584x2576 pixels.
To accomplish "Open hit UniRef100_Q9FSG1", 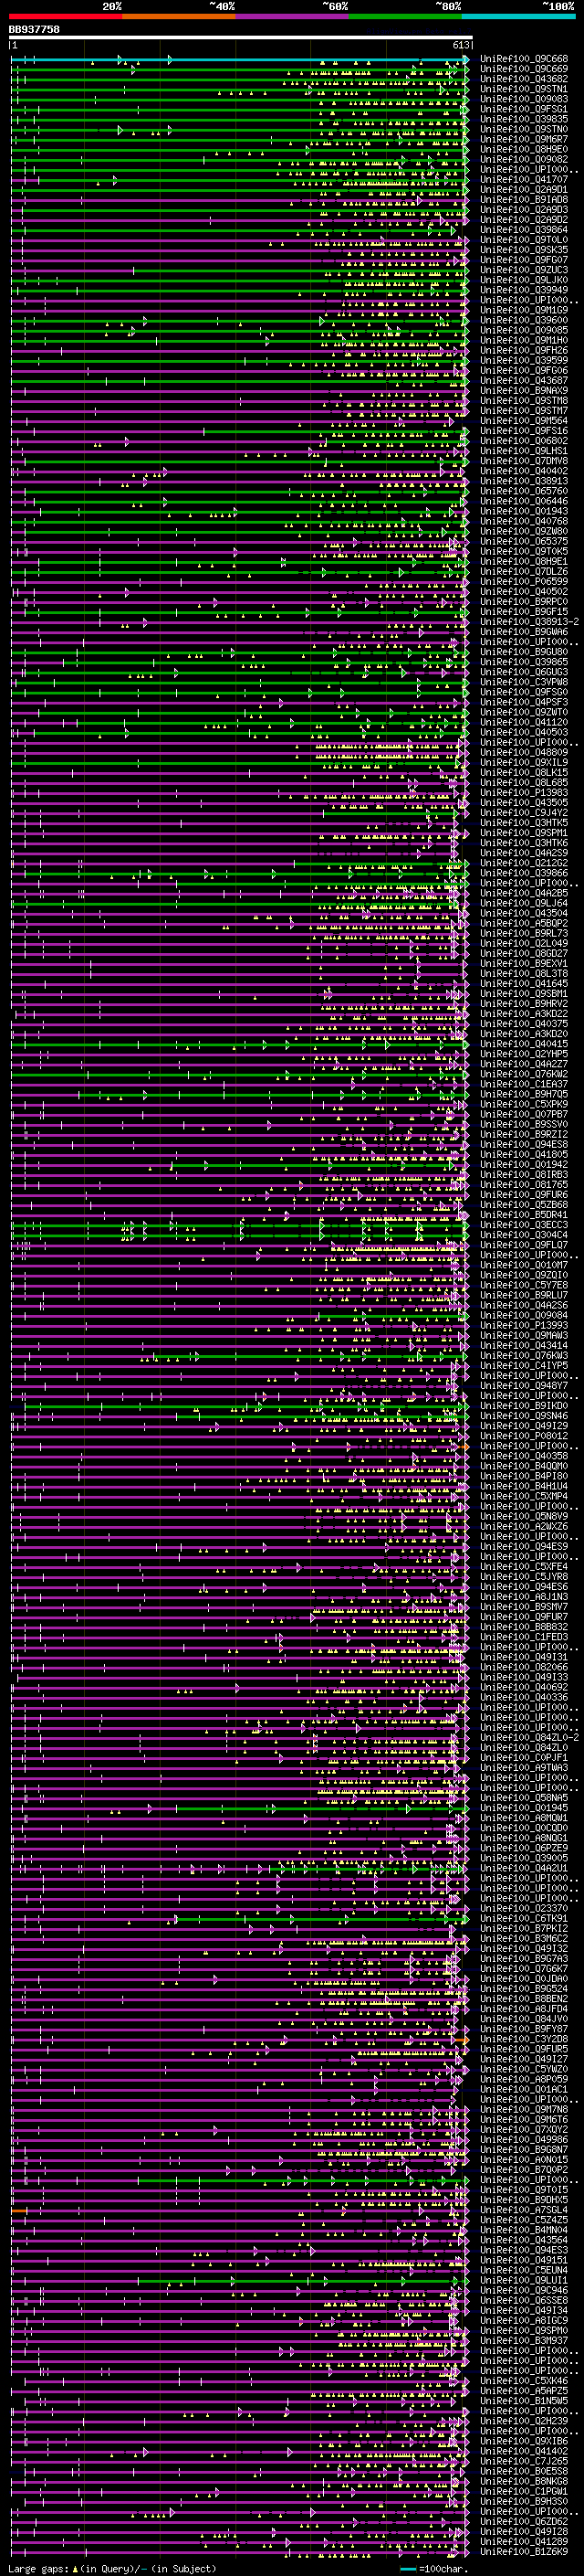I will 524,109.
